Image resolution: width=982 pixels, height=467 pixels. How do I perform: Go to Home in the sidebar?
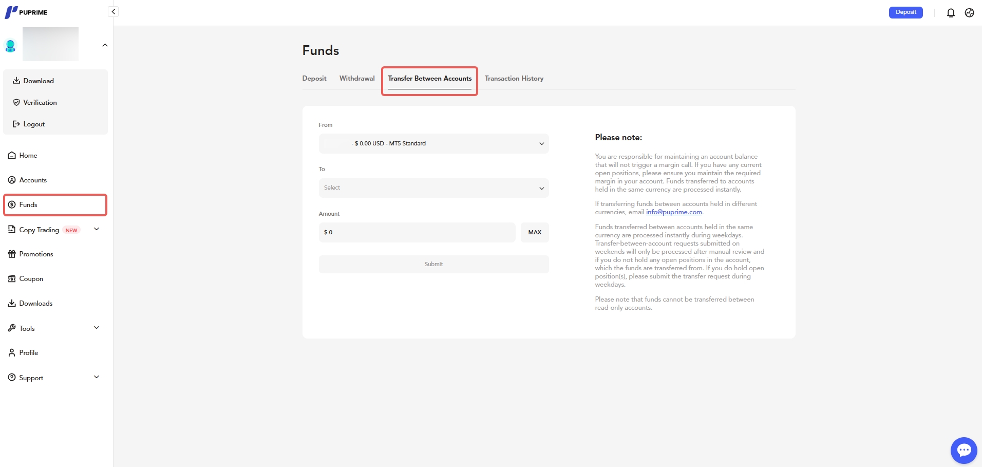coord(28,156)
